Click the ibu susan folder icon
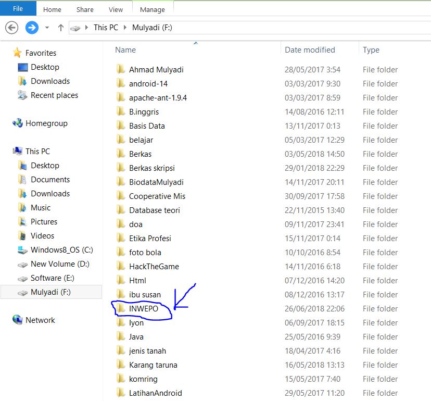431x401 pixels. click(120, 294)
